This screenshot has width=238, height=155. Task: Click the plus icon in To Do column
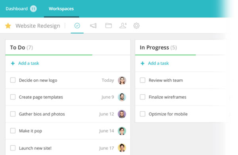13,63
